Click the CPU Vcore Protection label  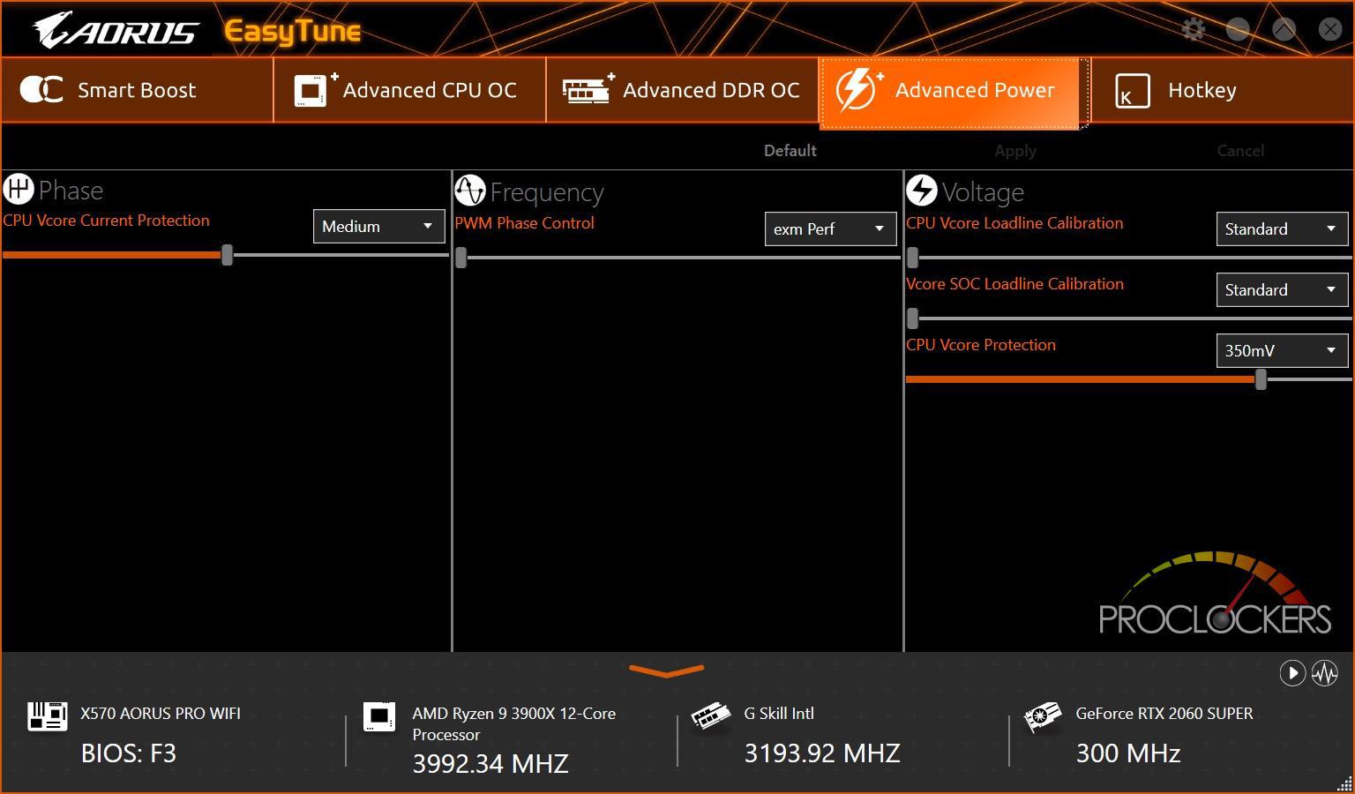tap(980, 345)
